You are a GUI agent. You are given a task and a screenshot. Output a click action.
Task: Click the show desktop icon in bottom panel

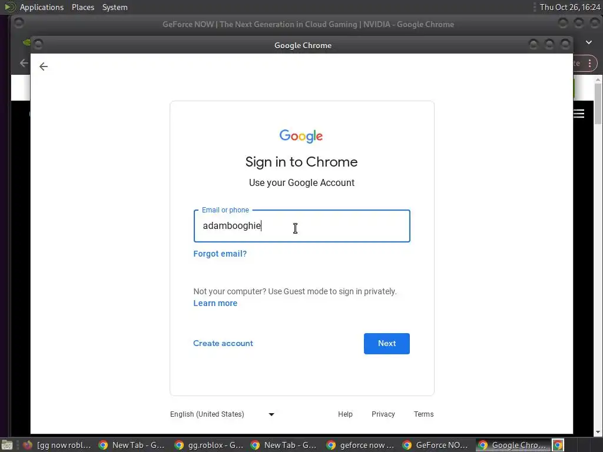click(7, 445)
